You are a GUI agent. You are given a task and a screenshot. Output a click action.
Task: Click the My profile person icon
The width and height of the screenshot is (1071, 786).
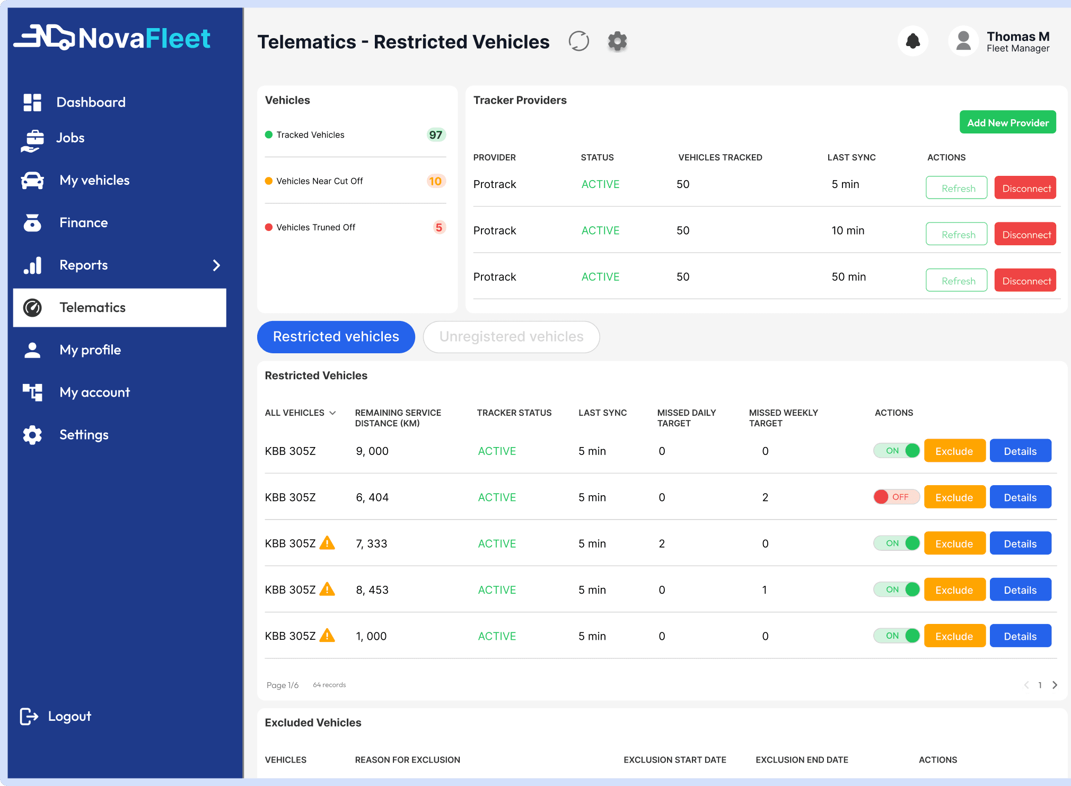click(x=32, y=350)
